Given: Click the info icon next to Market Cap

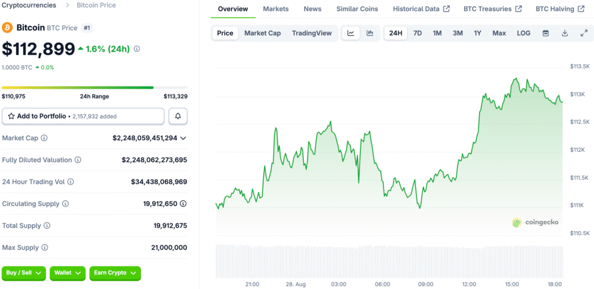Looking at the screenshot, I should coord(44,138).
